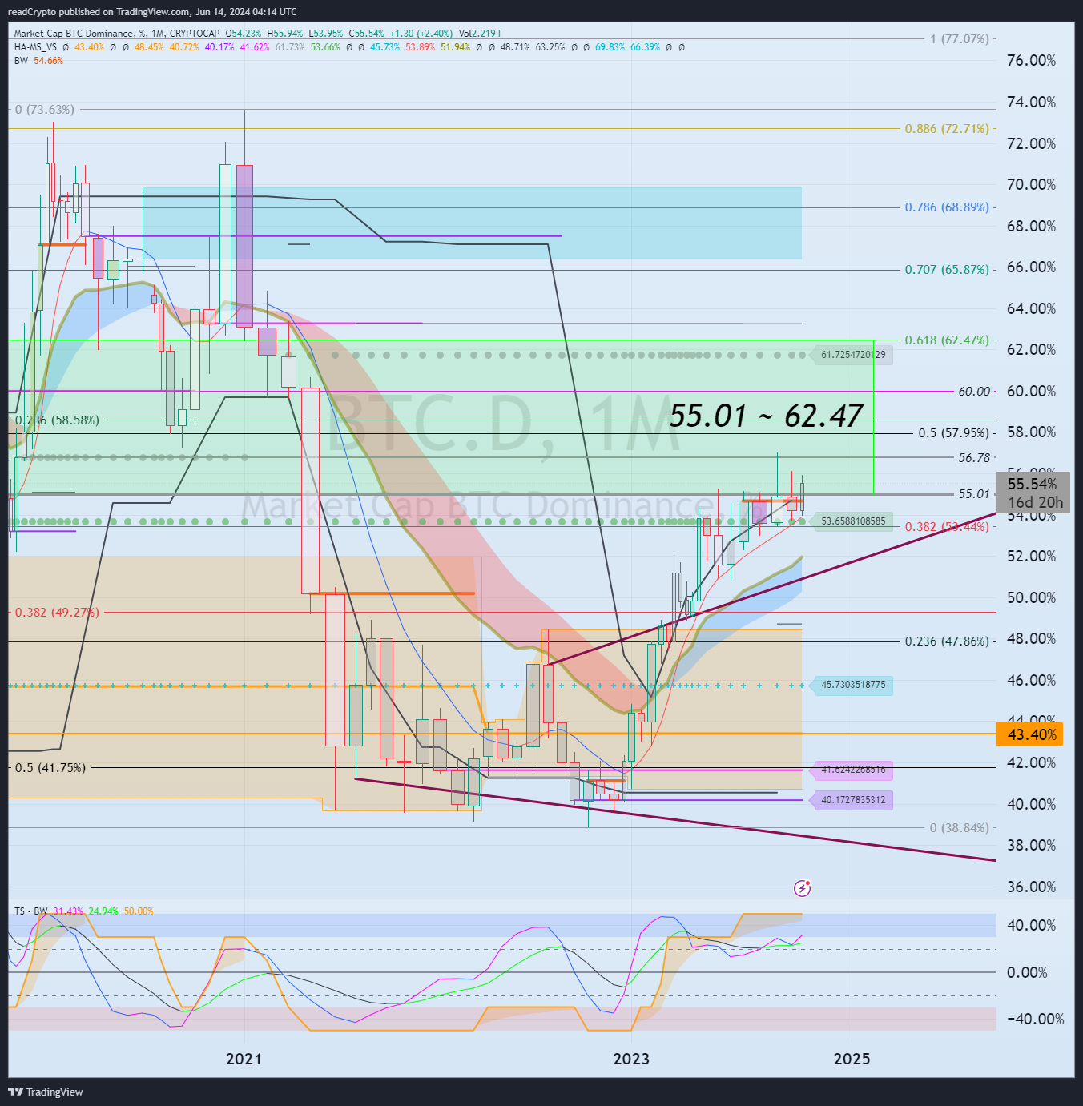
Task: Click 36.00% on the price scale
Action: tap(1031, 887)
